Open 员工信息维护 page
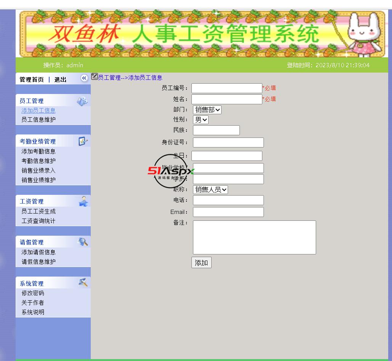This screenshot has width=392, height=361. click(39, 120)
